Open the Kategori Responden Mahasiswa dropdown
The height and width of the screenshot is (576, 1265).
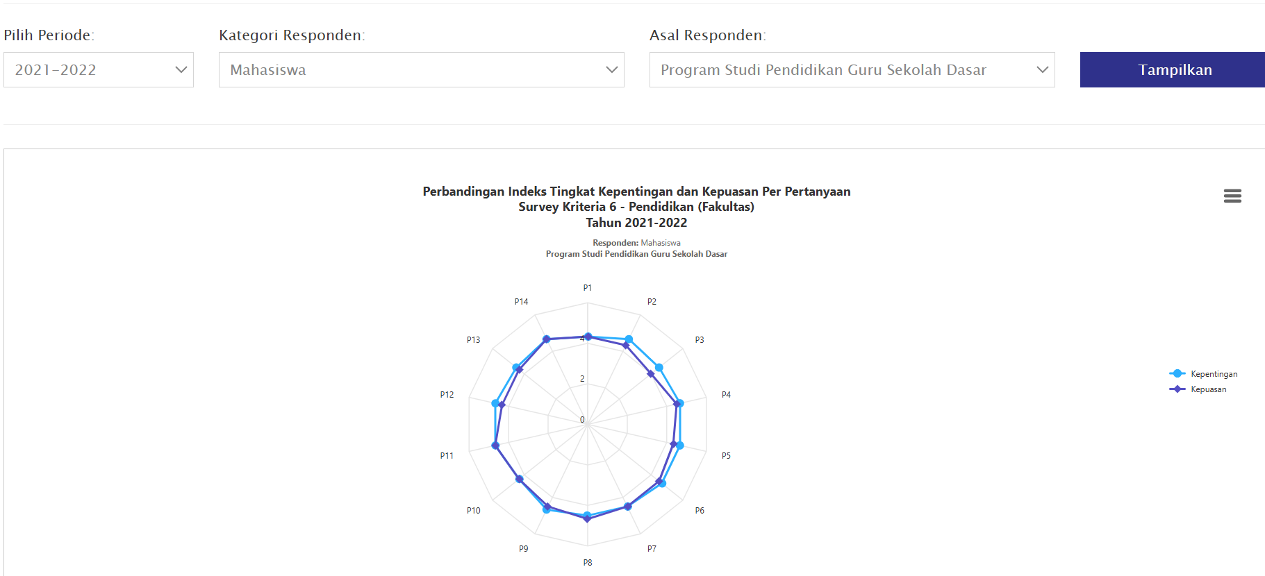pyautogui.click(x=422, y=69)
